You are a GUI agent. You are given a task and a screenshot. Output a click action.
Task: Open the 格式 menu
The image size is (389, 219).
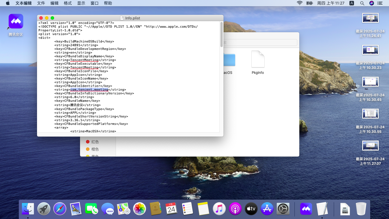point(68,3)
